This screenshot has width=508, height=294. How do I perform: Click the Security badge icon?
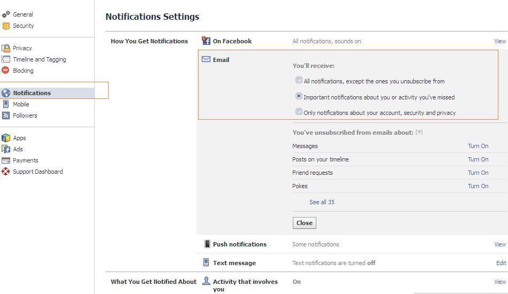[x=6, y=26]
